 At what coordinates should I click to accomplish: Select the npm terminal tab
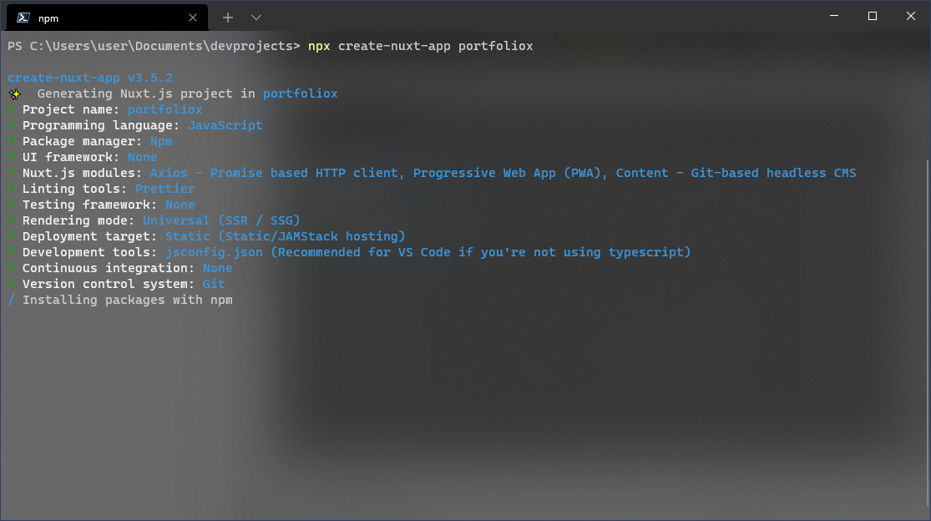[x=100, y=17]
